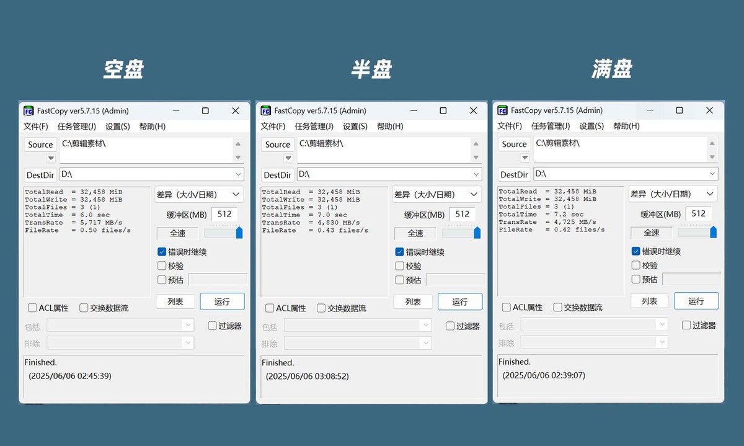Click source path C:\剪辑素材\ in 空盘 window
744x446 pixels.
84,143
